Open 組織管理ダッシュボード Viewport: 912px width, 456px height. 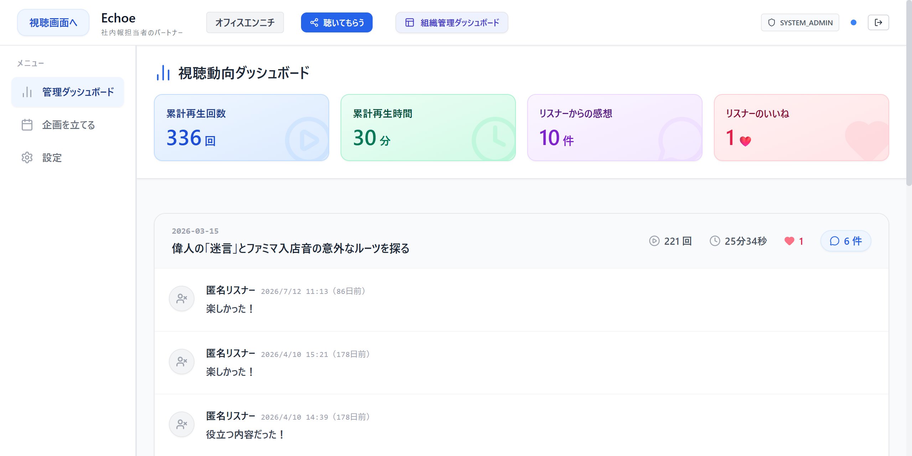point(452,22)
